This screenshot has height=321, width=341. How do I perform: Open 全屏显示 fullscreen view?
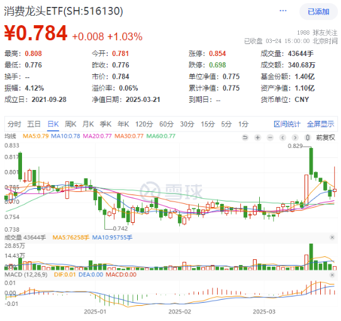tap(320, 124)
